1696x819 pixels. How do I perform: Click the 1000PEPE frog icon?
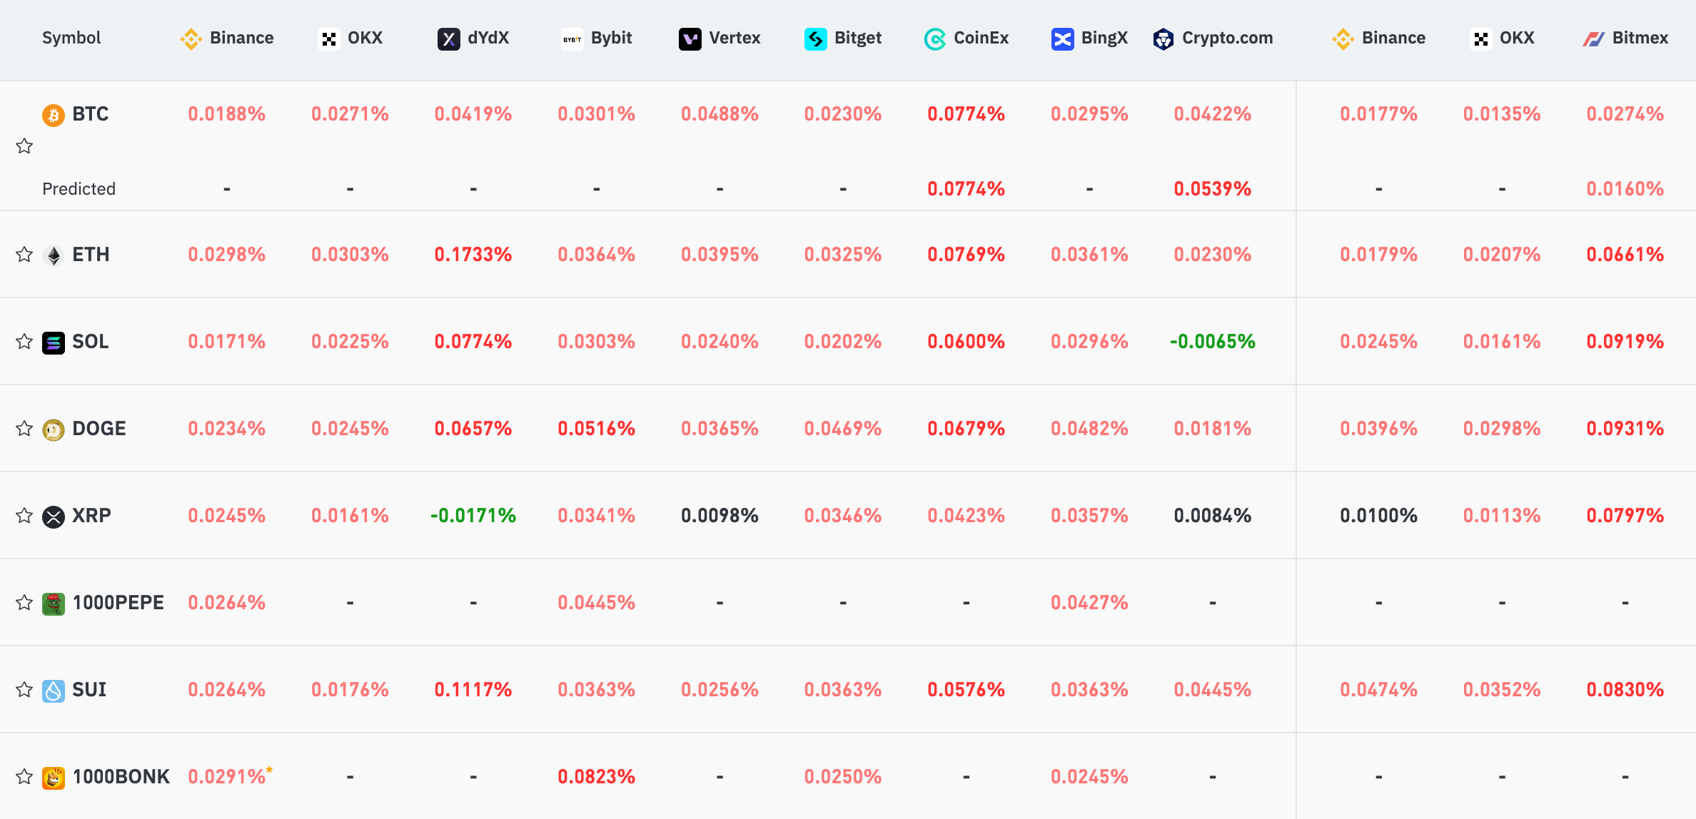(54, 604)
